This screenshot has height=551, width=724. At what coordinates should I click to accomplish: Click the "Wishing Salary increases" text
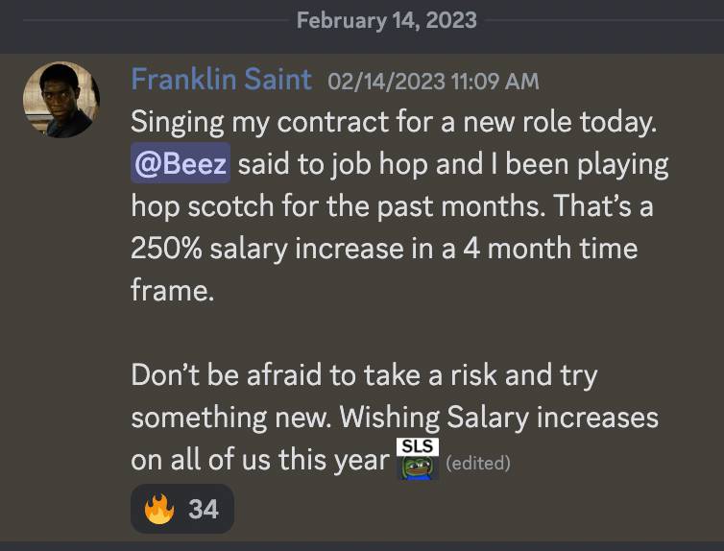pos(499,418)
